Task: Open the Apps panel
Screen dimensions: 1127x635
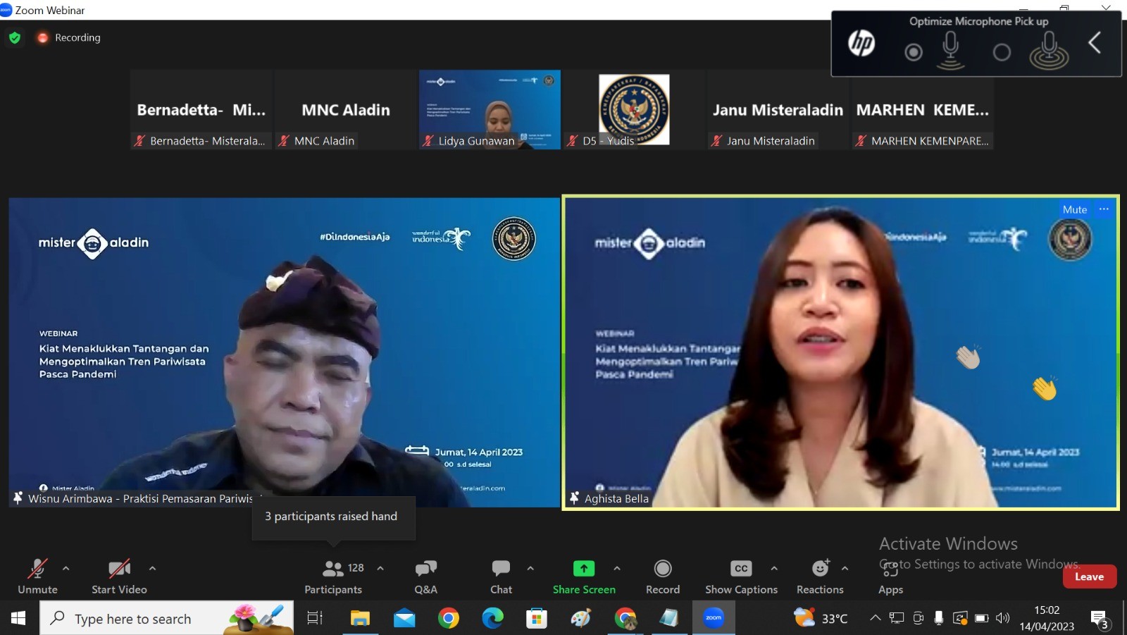Action: tap(890, 577)
